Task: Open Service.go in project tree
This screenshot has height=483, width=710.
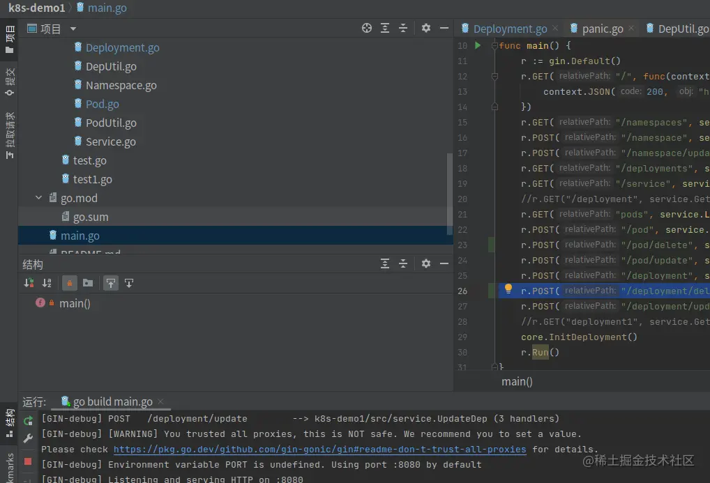Action: point(110,142)
